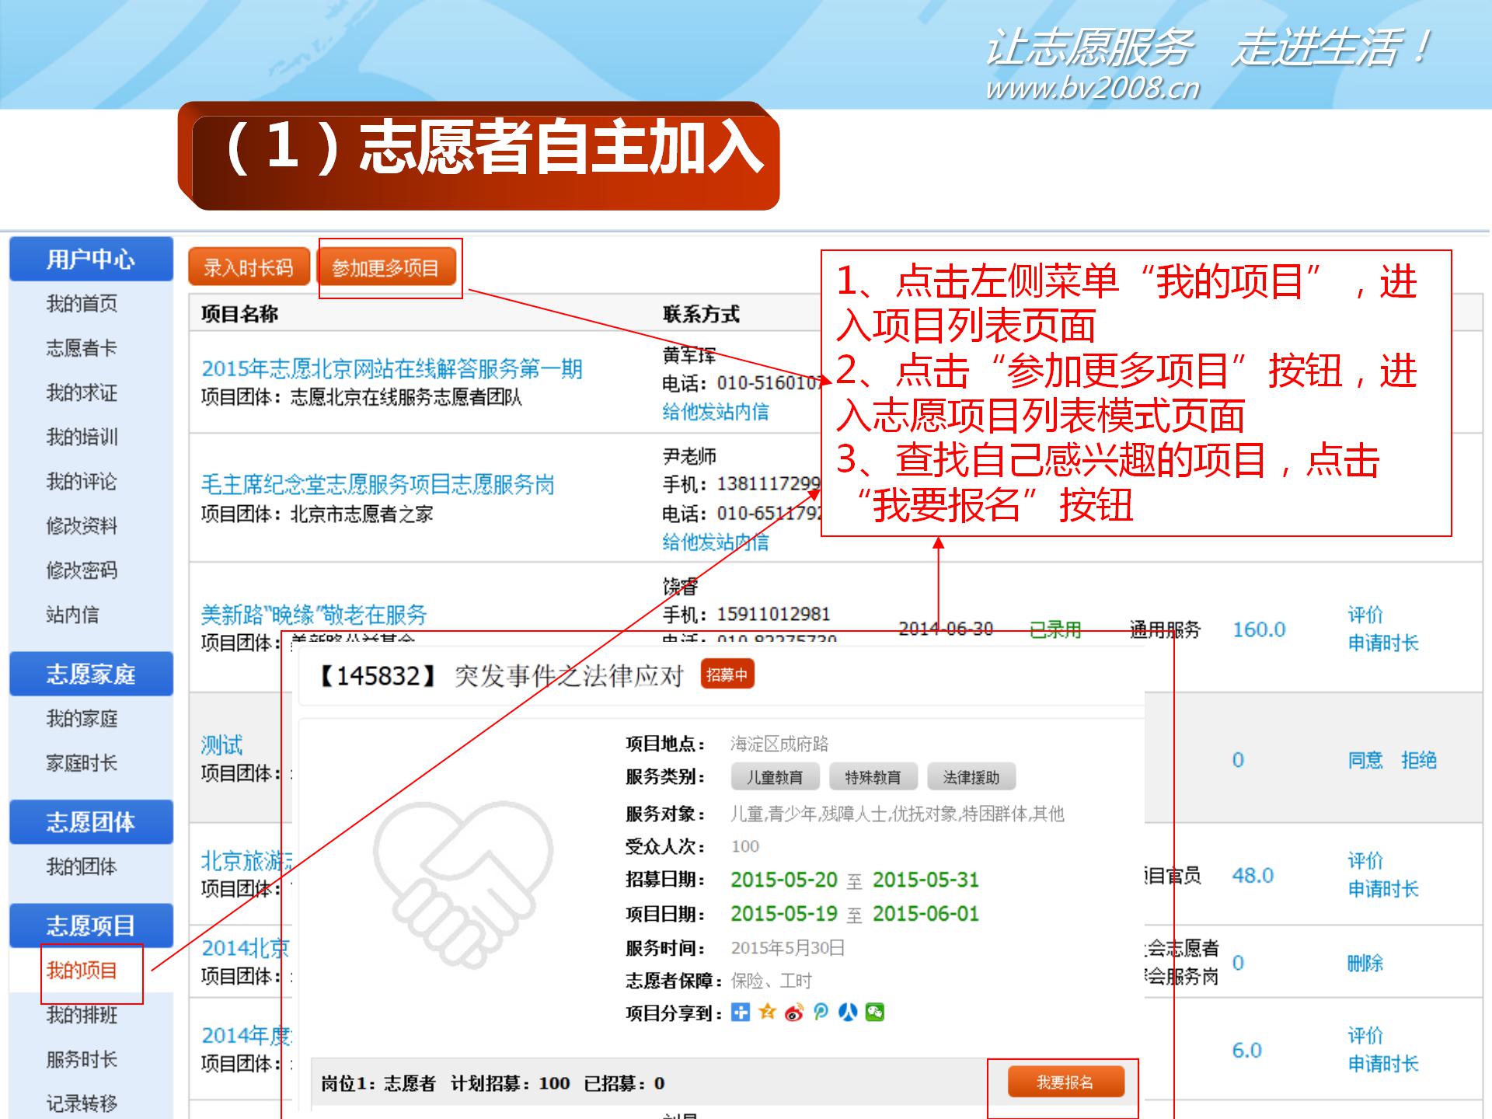
Task: Share project to QZone star icon
Action: pyautogui.click(x=767, y=1012)
